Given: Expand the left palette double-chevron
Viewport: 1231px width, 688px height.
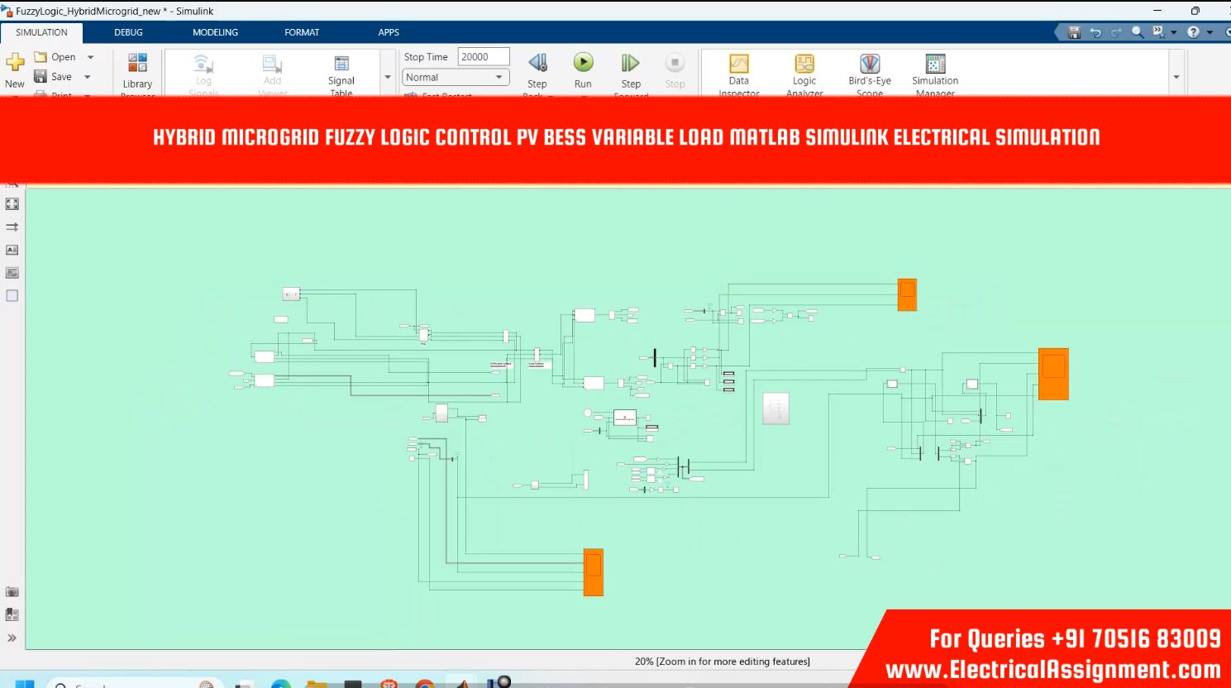Looking at the screenshot, I should 12,638.
